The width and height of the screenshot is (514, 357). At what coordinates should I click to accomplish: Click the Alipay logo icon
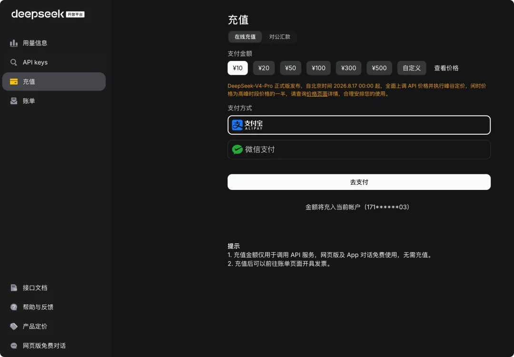click(x=237, y=125)
